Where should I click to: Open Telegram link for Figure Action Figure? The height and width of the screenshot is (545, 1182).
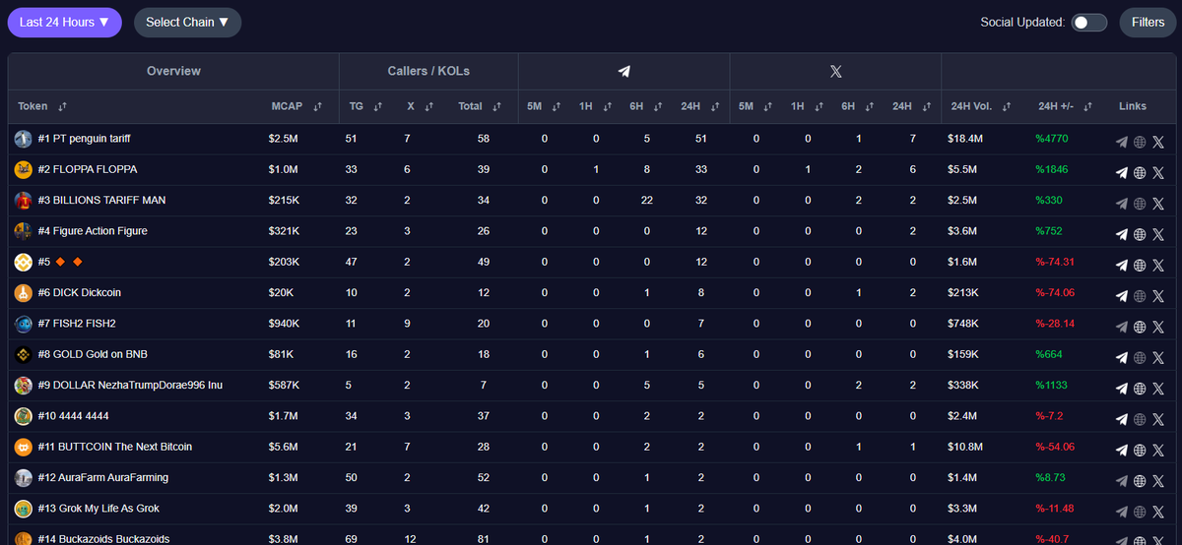(1121, 234)
